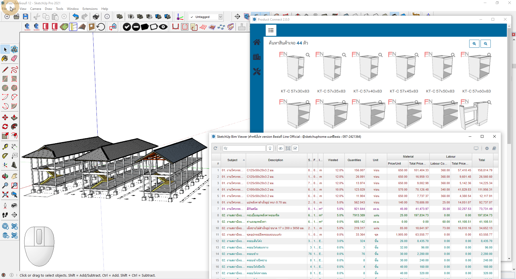Click row 8 total value 197,834.73
516x279 pixels.
pos(485,215)
